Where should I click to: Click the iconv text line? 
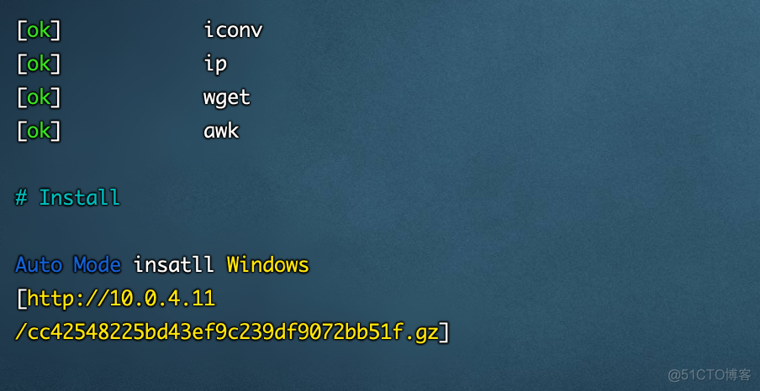(233, 31)
